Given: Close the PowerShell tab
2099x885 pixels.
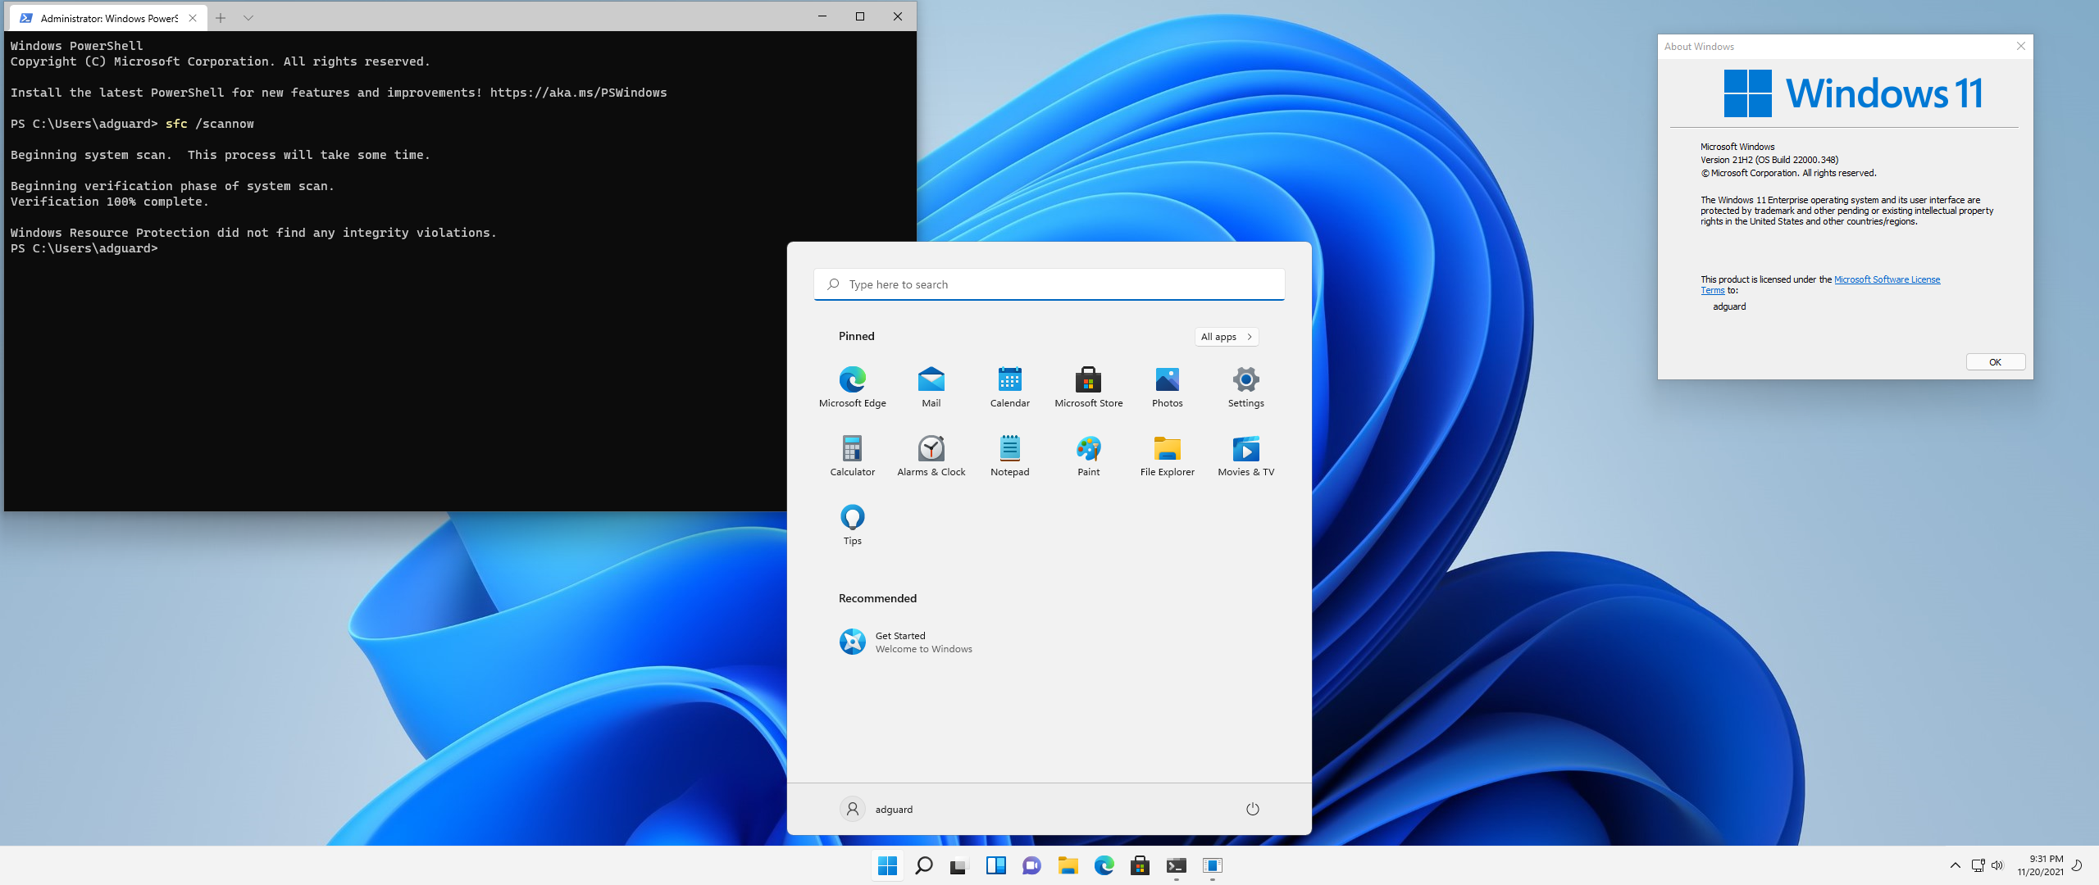Looking at the screenshot, I should (x=193, y=17).
